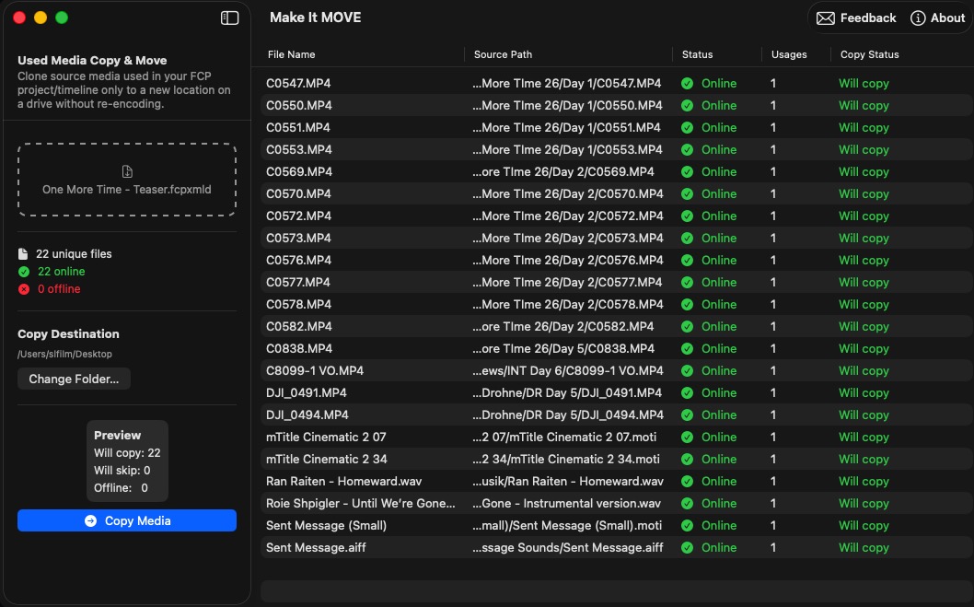Select the DJI_0491.MP4 file name
The width and height of the screenshot is (974, 607).
(307, 392)
